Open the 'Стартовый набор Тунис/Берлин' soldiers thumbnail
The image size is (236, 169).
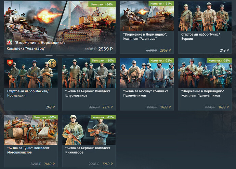pyautogui.click(x=205, y=16)
